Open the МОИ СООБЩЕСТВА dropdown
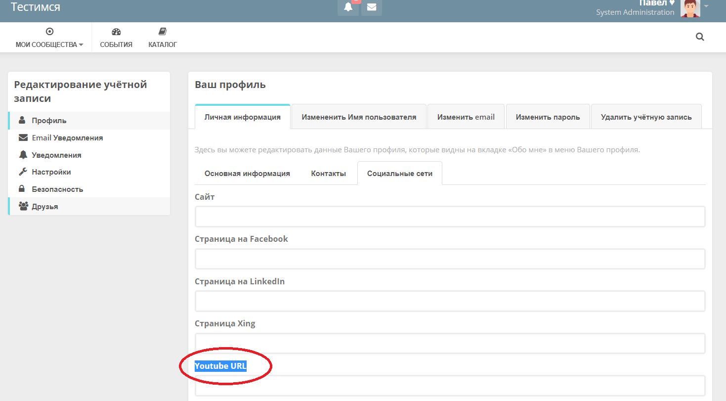Viewport: 726px width, 401px height. click(49, 45)
